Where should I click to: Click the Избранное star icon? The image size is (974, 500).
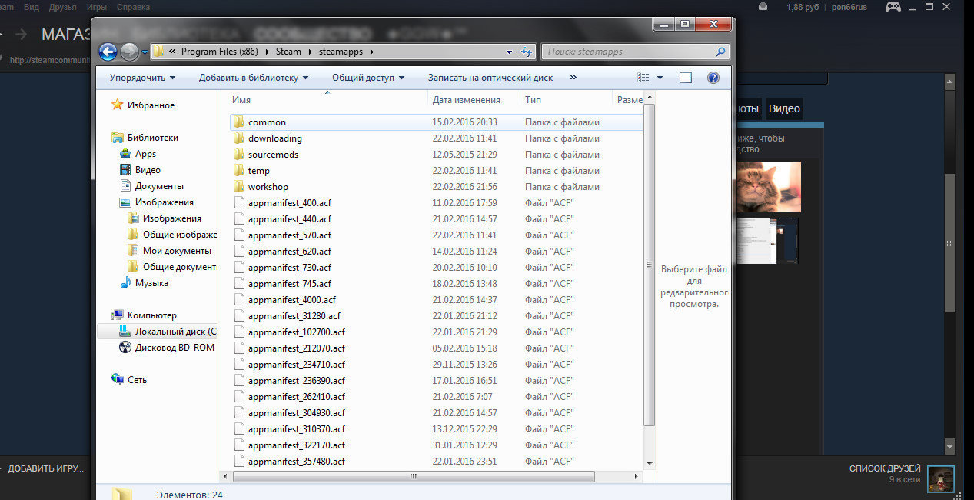(117, 105)
